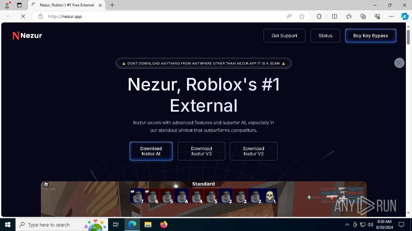This screenshot has height=231, width=412.
Task: Click the page scrollbar down arrow
Action: pos(408,213)
